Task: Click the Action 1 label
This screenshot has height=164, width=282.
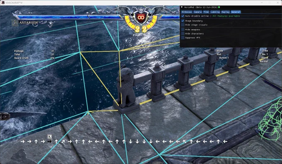Action: [224, 58]
